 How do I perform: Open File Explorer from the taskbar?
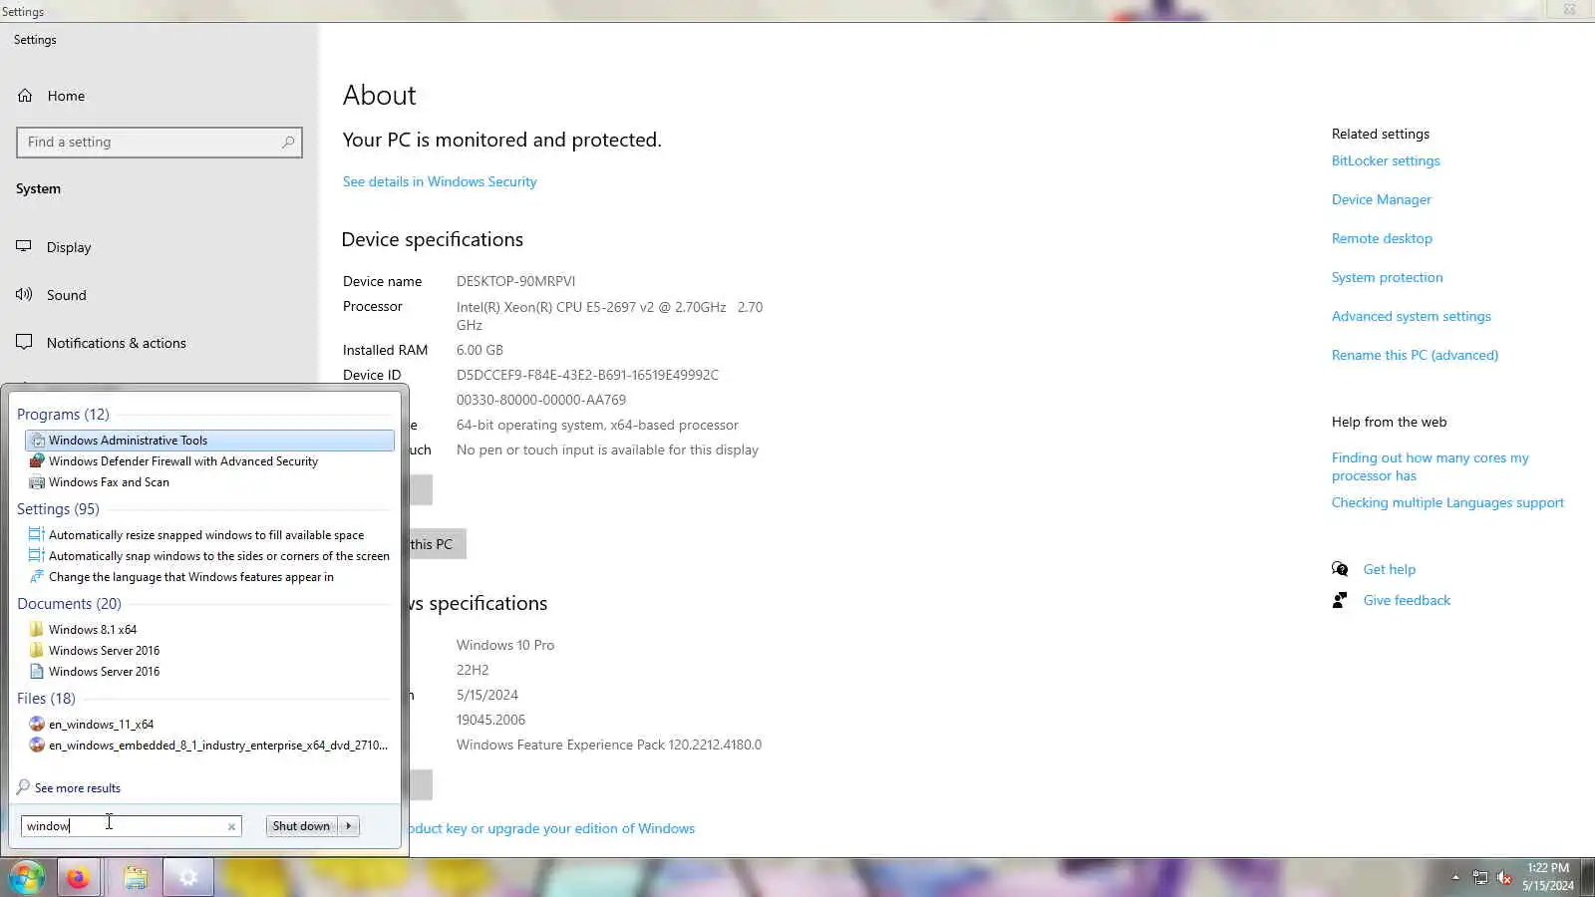click(x=136, y=878)
